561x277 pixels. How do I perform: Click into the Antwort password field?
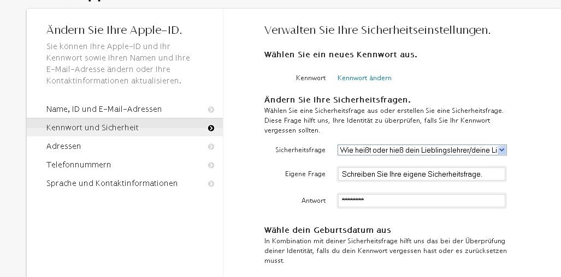tap(421, 201)
